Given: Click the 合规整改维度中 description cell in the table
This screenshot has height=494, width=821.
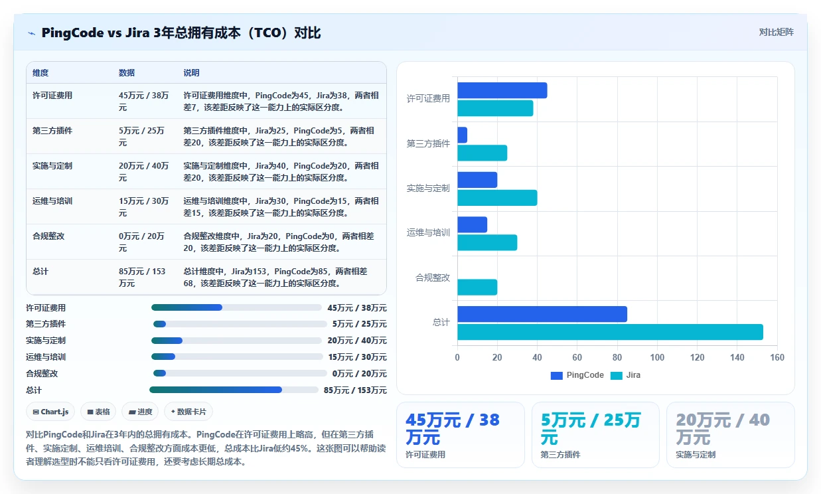Looking at the screenshot, I should coord(281,242).
